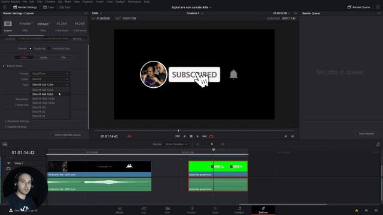Viewport: 383px width, 215px height.
Task: Open the Playback menu
Action: 87,2
